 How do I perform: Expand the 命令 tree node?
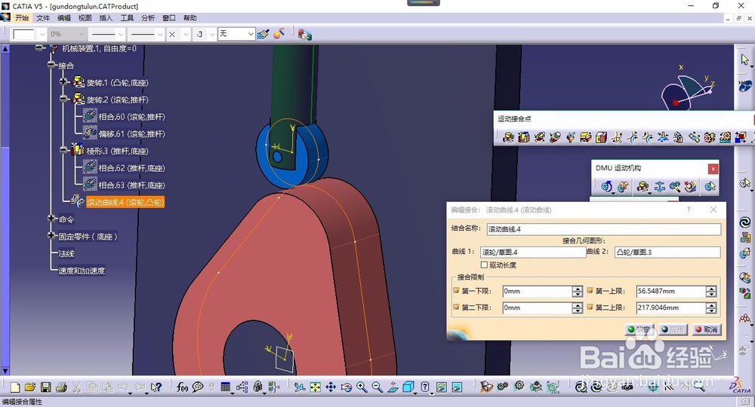(x=51, y=218)
